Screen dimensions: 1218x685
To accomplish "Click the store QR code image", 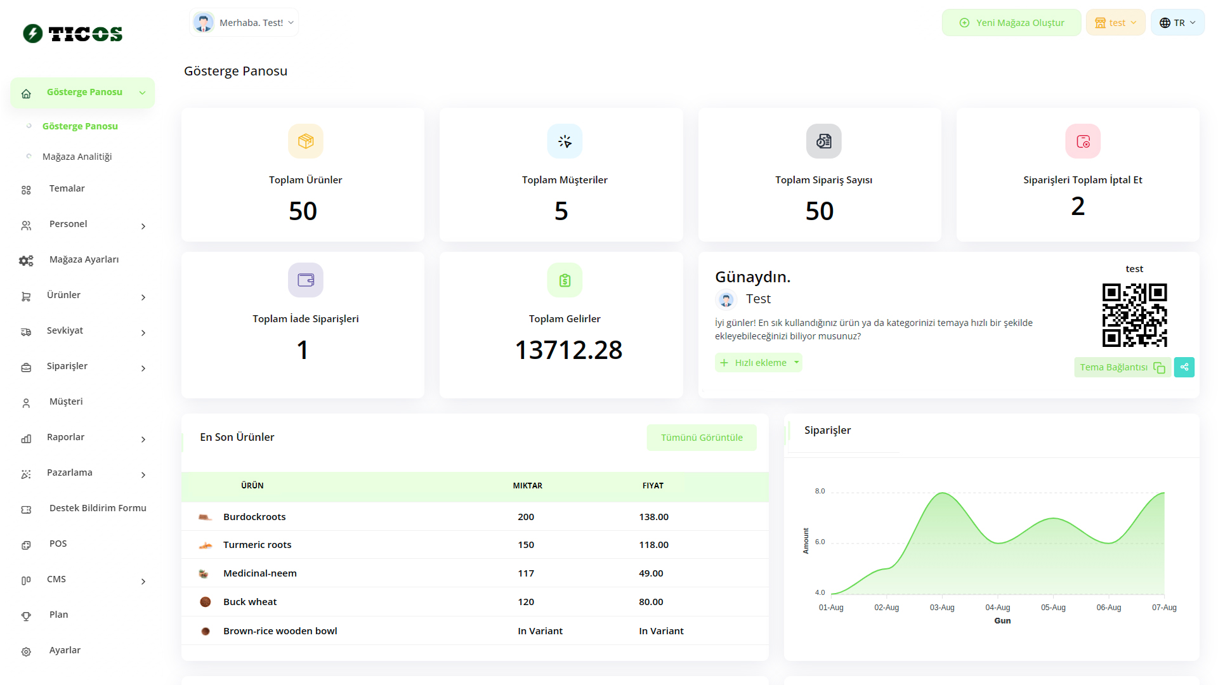I will point(1134,315).
